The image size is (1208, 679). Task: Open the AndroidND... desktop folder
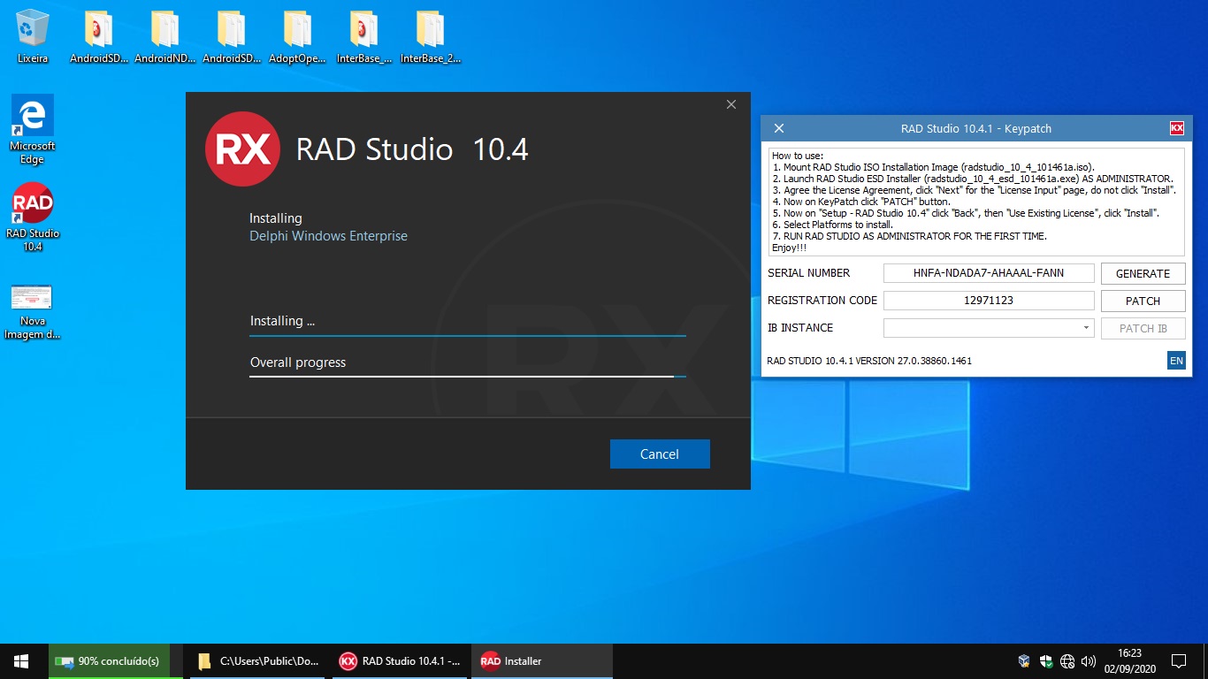pos(164,36)
